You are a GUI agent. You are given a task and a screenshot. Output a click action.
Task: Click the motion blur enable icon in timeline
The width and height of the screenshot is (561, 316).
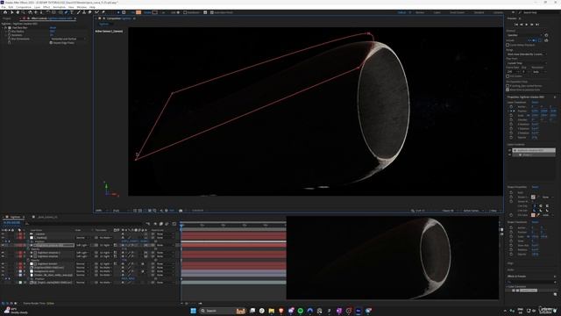(167, 224)
